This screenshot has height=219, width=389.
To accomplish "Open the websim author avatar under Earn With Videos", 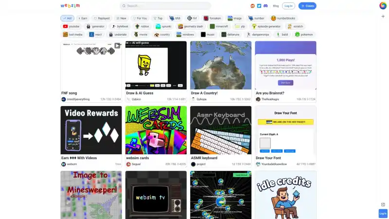I will coord(64,164).
